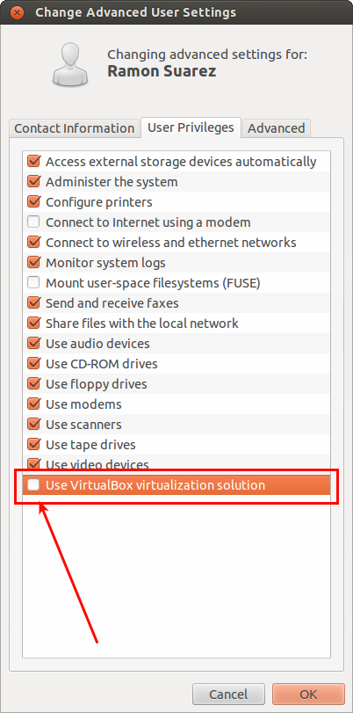
Task: Toggle Monitor system logs checkbox
Action: (x=33, y=262)
